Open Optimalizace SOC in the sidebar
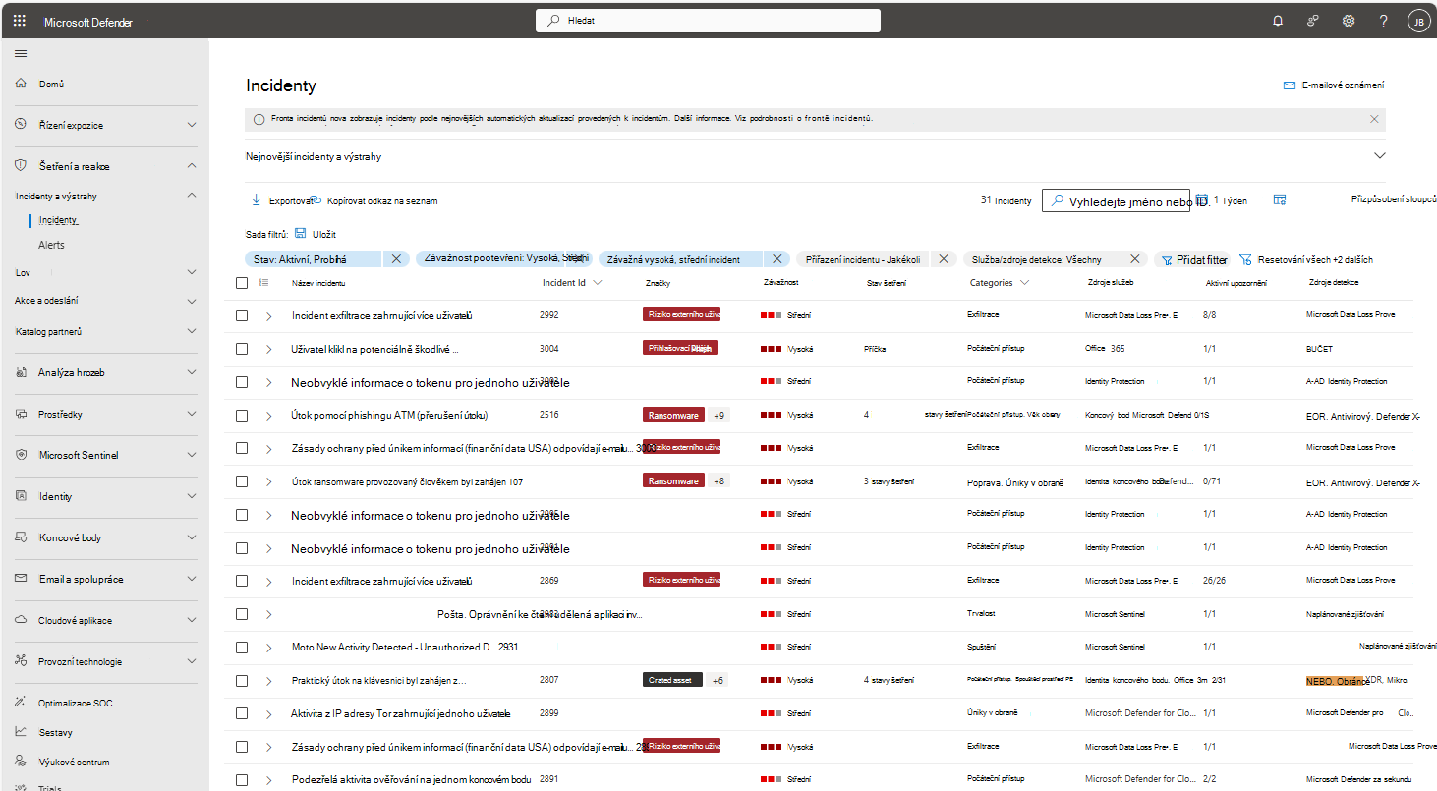 click(x=74, y=703)
